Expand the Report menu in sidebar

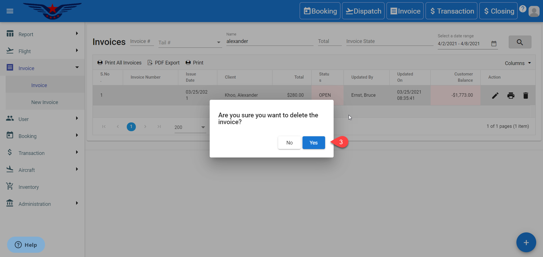click(x=42, y=34)
